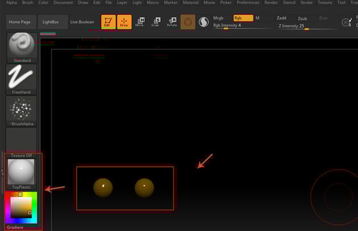Toggle the Rgb button
The image size is (358, 231).
coord(243,18)
